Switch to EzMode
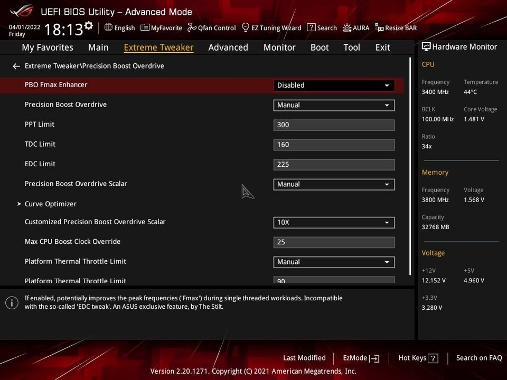This screenshot has height=380, width=507. click(x=361, y=358)
